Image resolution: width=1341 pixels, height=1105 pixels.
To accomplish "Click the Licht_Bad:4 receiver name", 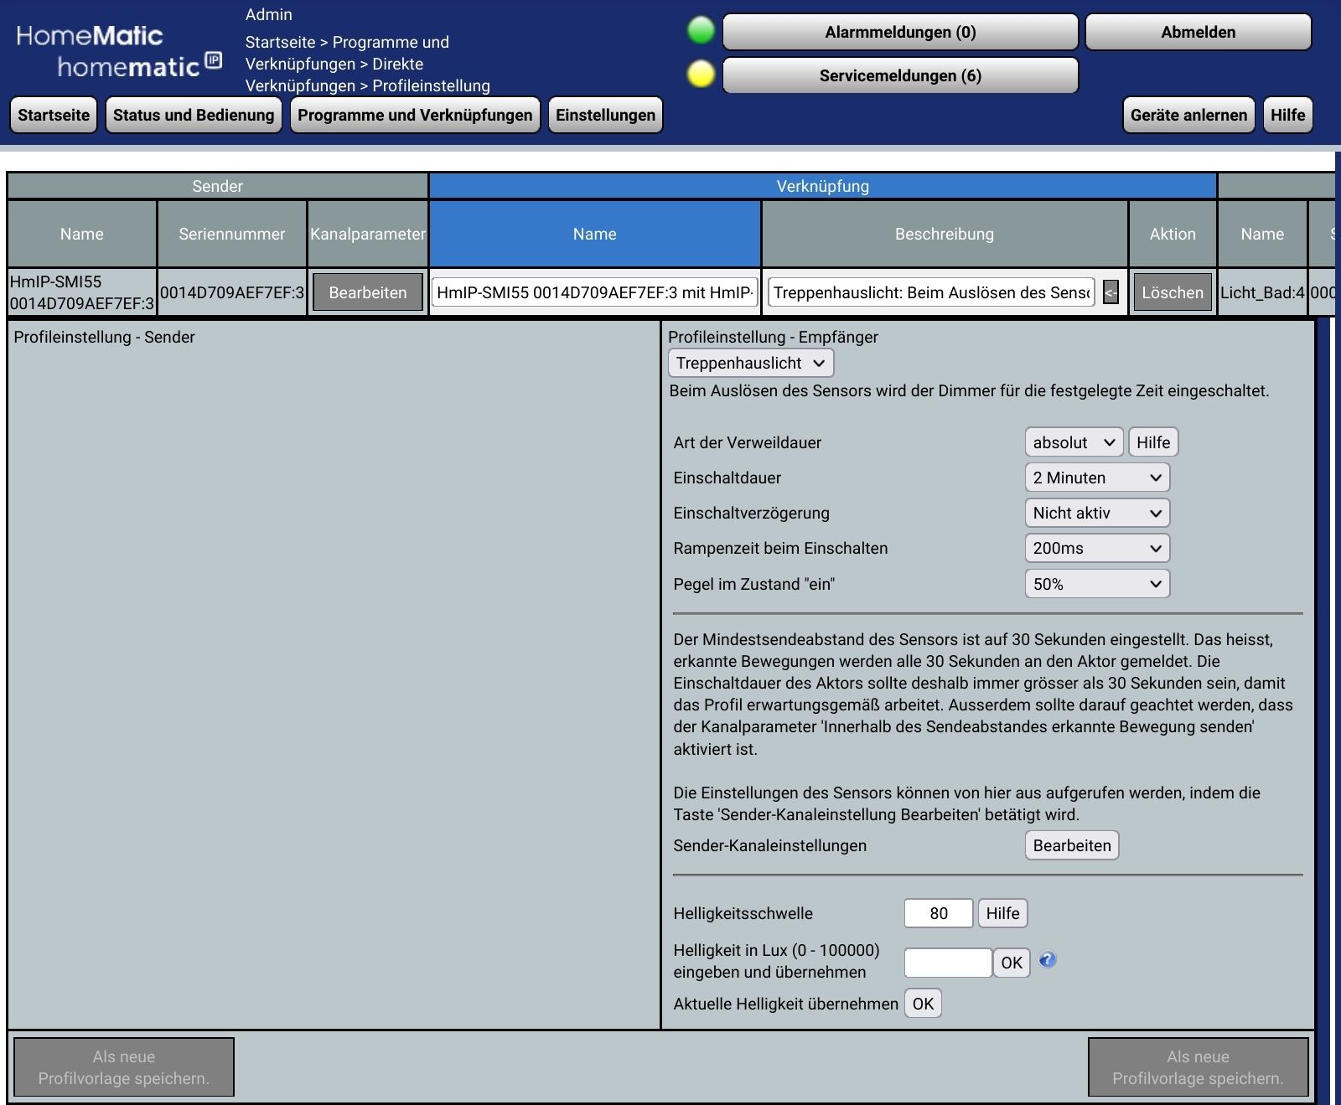I will (1262, 292).
